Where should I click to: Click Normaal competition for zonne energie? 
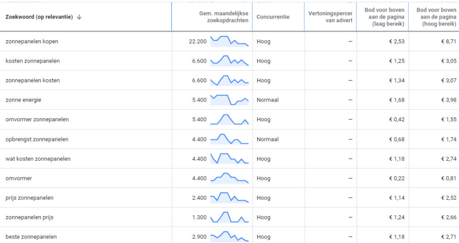268,100
